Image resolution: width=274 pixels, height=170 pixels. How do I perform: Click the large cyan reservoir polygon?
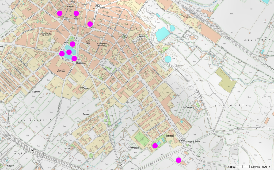162,34
